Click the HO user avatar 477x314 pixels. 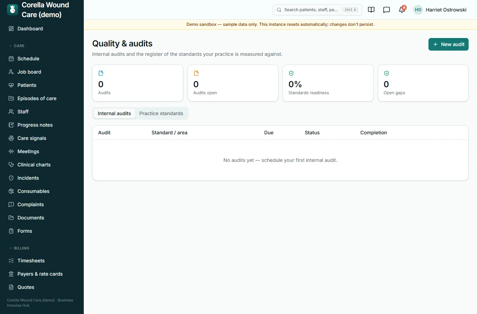tap(418, 10)
